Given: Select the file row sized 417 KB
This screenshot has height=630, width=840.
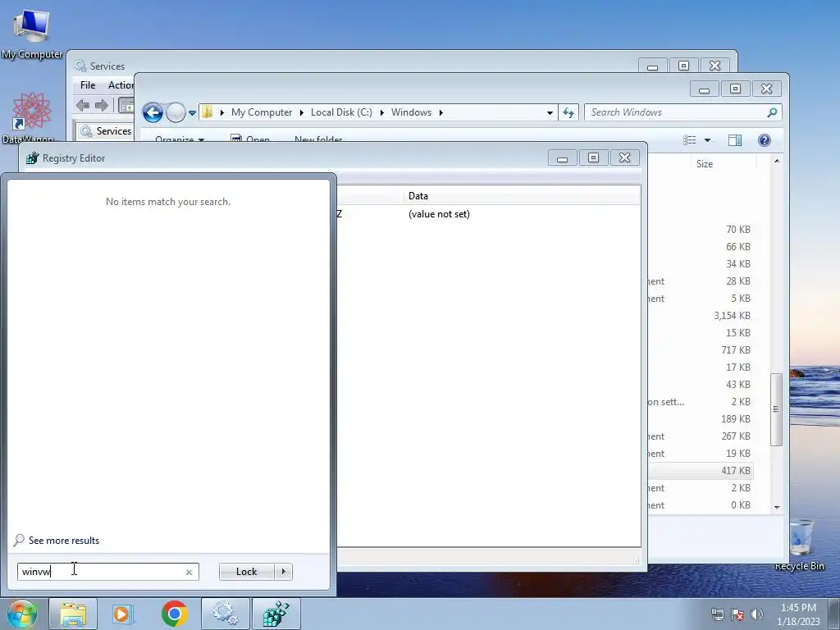Looking at the screenshot, I should point(701,471).
